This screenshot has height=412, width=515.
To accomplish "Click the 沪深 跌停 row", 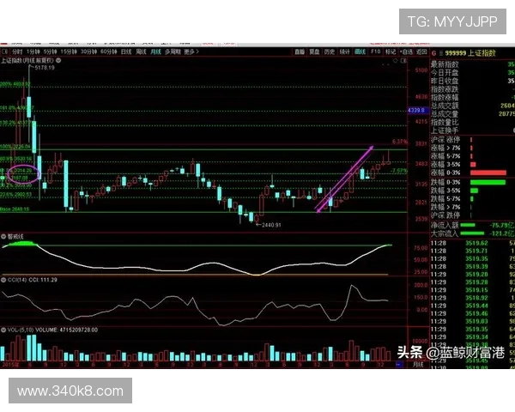I will tap(472, 215).
